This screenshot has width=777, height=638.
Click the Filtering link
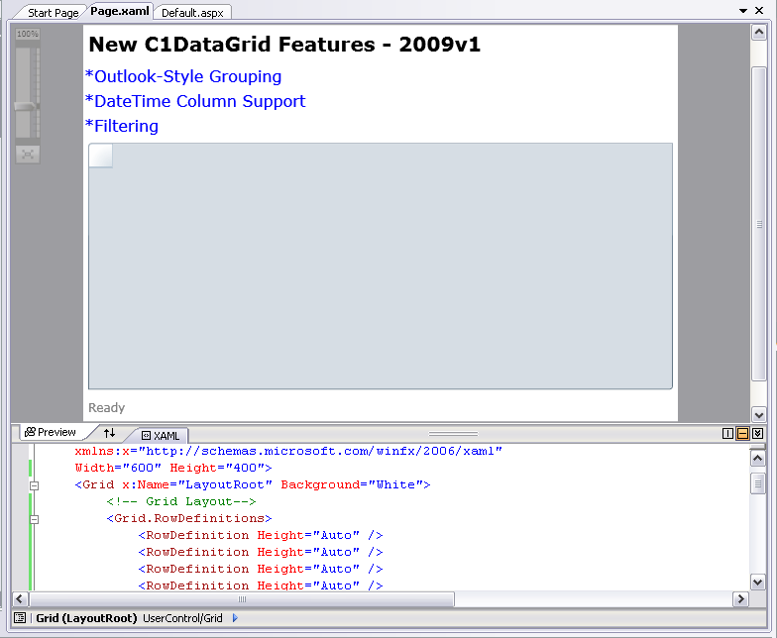(122, 126)
